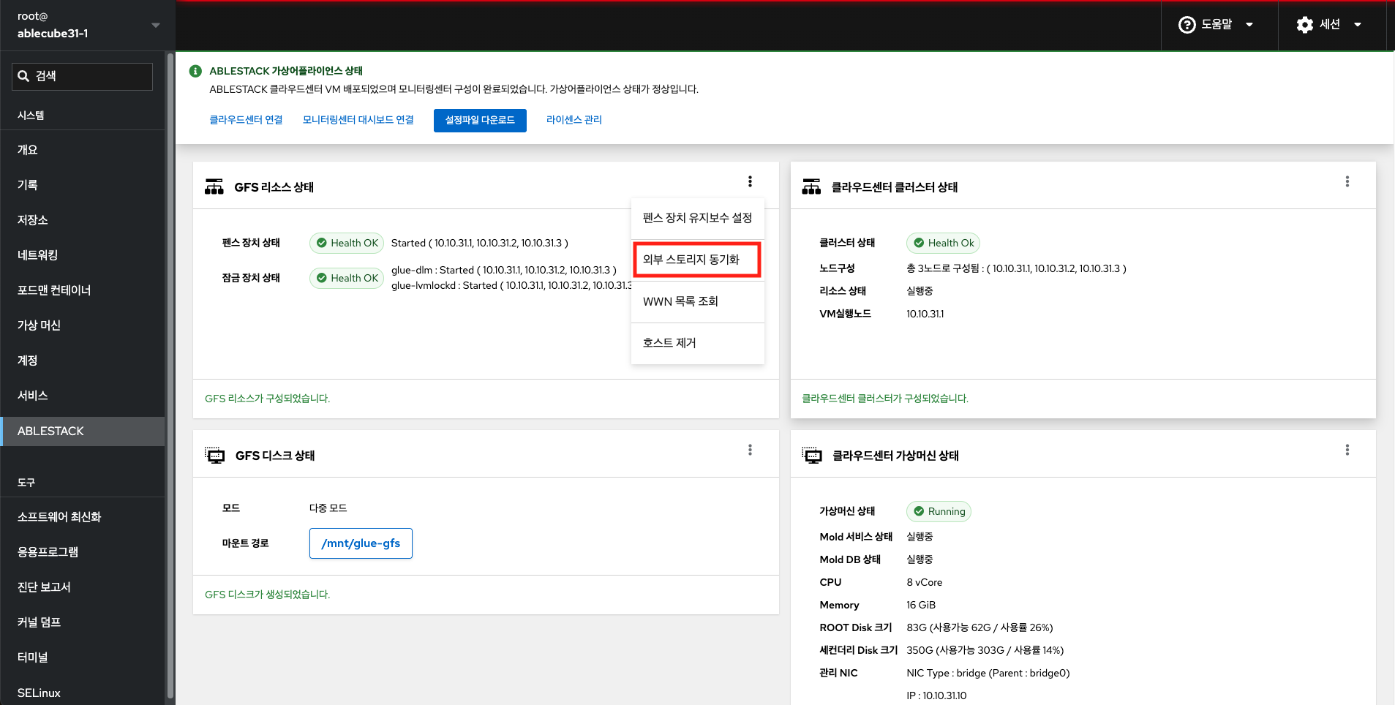Open cloud center virtual machine kebab menu
Screen dimensions: 1395x705
click(x=1347, y=450)
